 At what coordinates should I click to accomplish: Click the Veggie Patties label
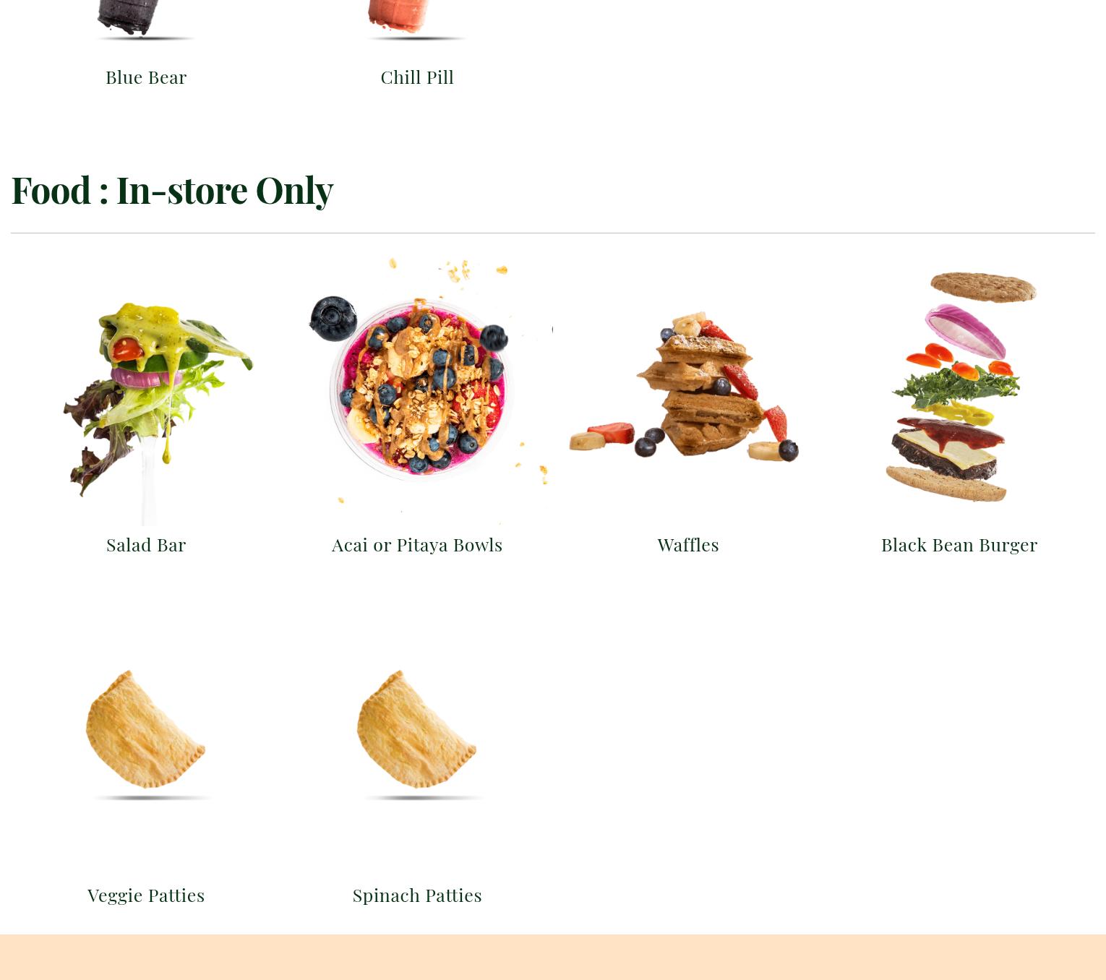146,895
